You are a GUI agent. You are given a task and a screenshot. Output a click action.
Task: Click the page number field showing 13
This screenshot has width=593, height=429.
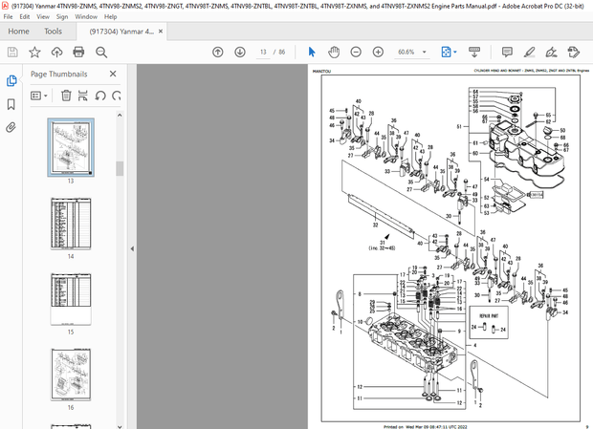pos(263,53)
